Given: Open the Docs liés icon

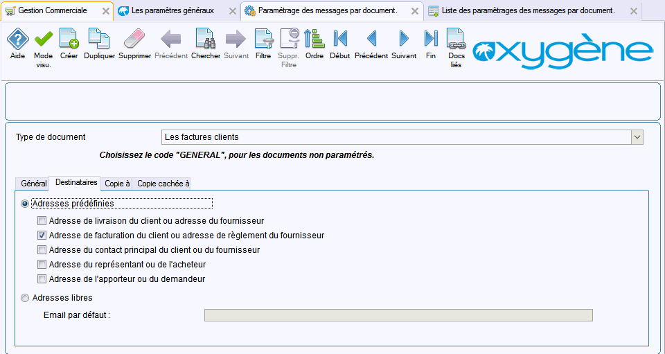Looking at the screenshot, I should click(x=456, y=39).
